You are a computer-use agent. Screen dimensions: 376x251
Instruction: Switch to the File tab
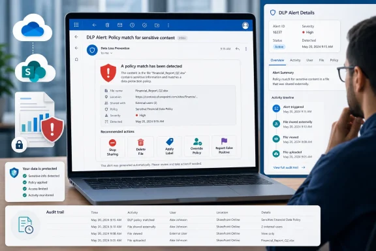[321, 60]
